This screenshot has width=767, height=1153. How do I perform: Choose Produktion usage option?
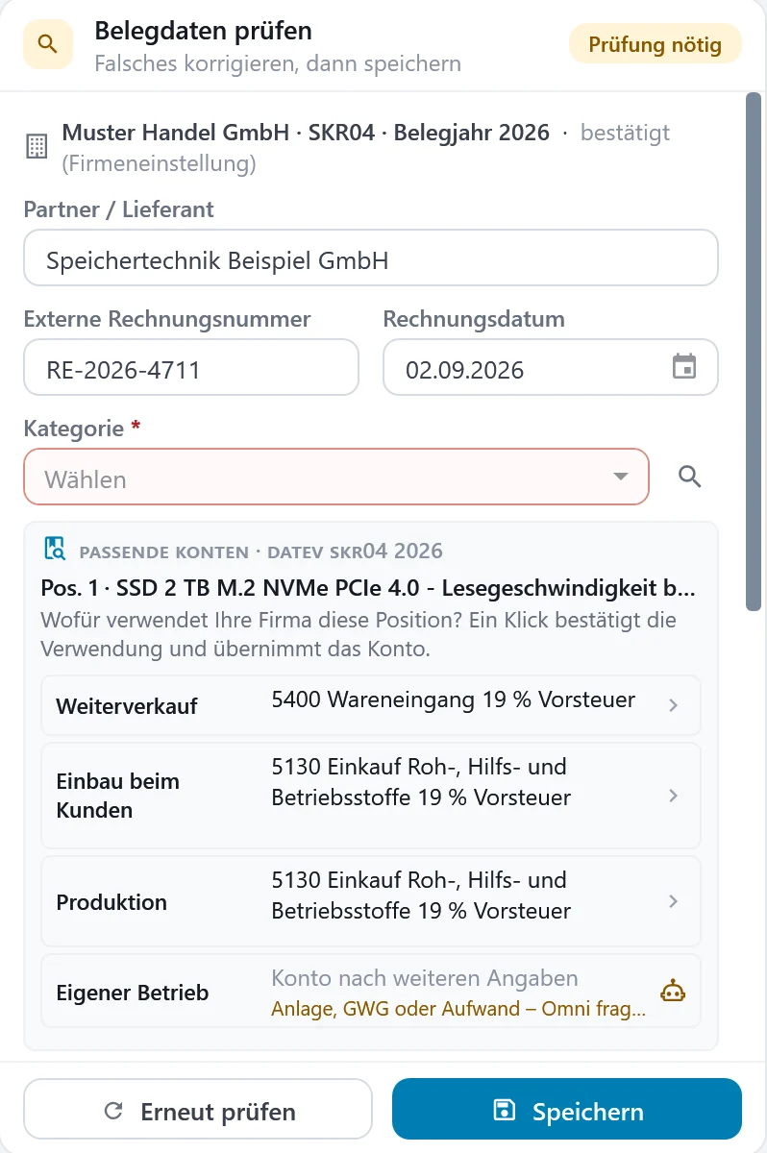371,901
